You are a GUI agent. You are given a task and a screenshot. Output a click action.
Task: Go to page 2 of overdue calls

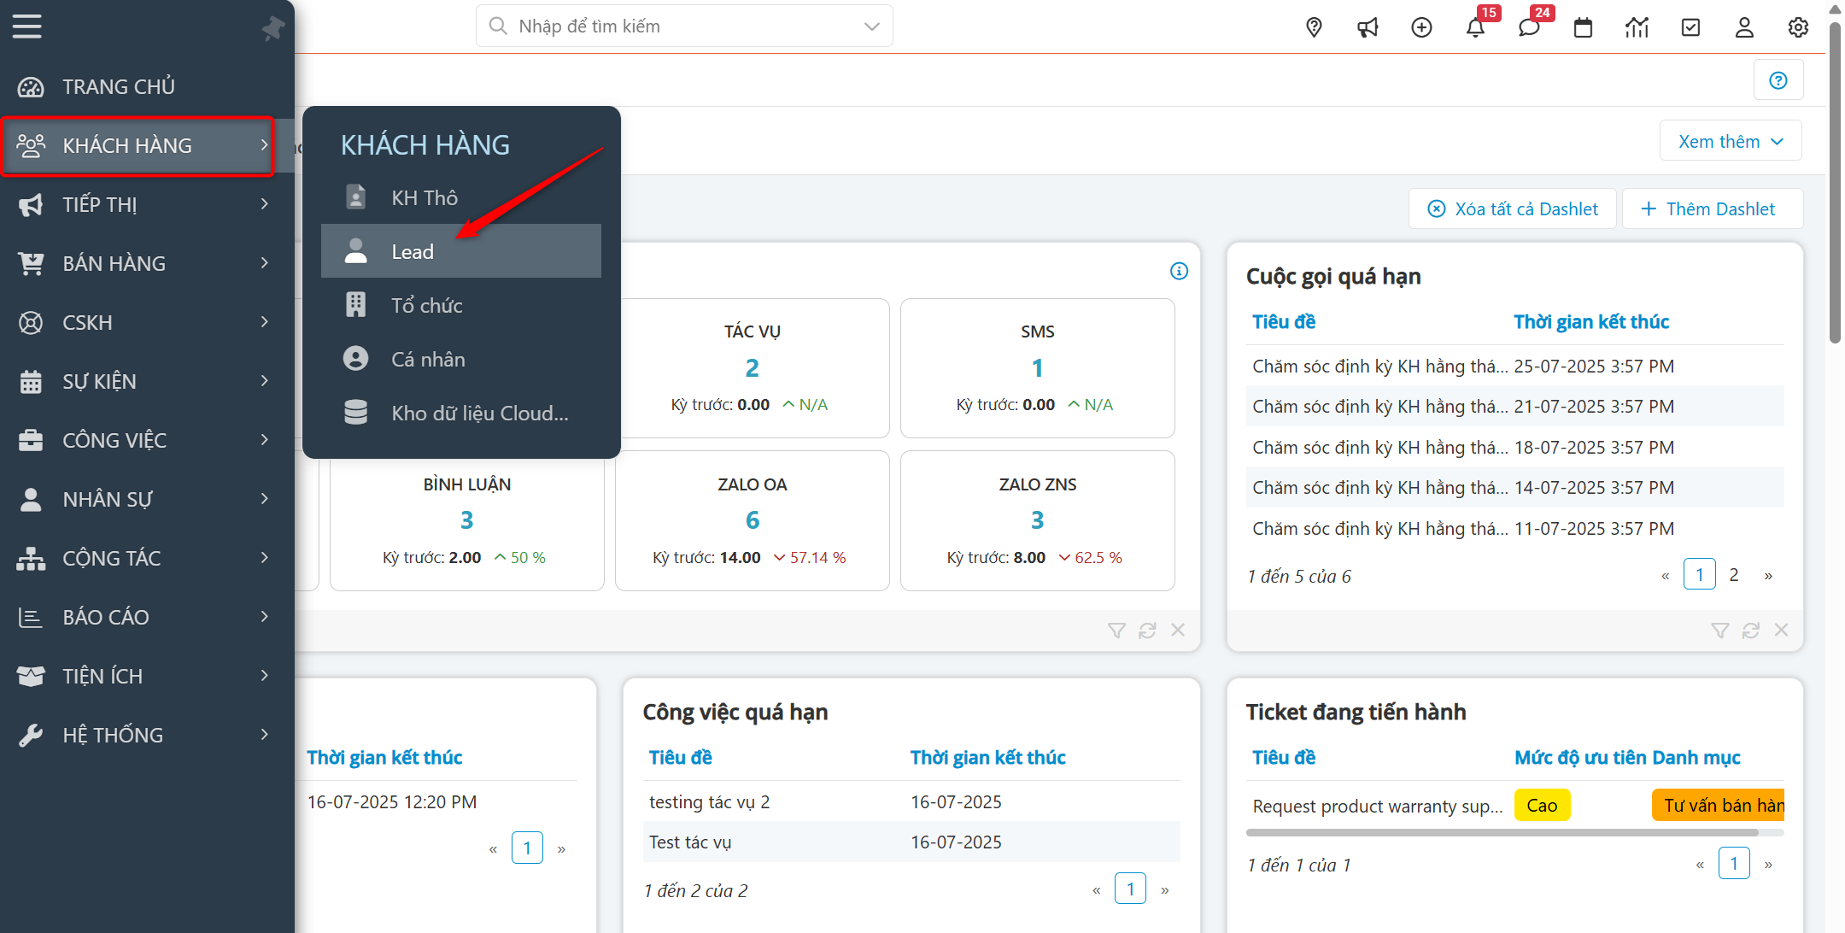[1734, 575]
